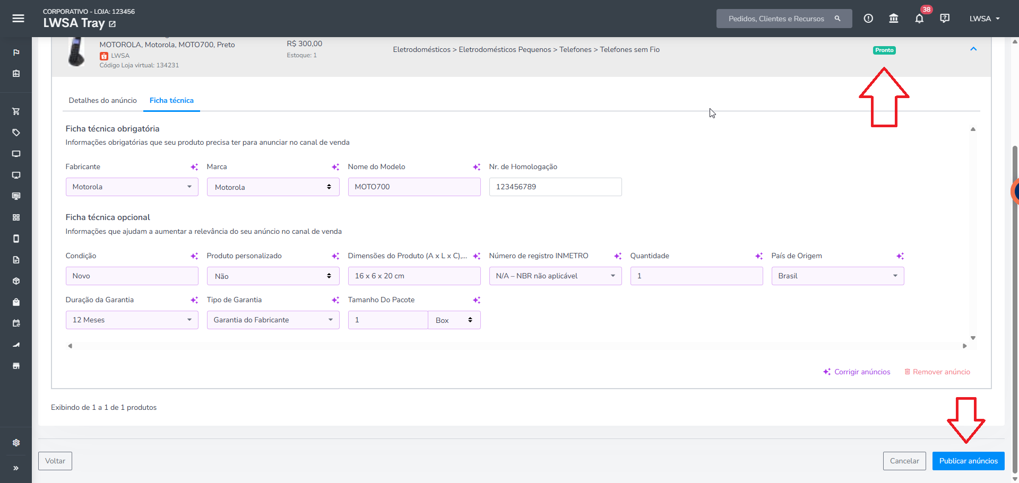
Task: Click the Voltar button
Action: point(55,461)
